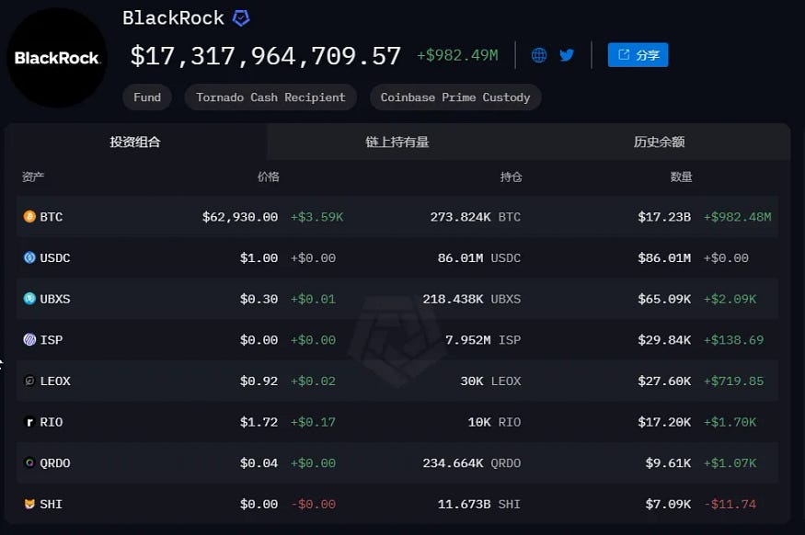Image resolution: width=805 pixels, height=535 pixels.
Task: Click the QRDO coin icon
Action: tap(29, 462)
